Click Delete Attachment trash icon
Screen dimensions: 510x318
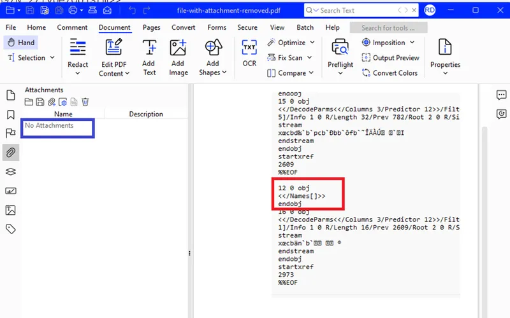tap(85, 102)
